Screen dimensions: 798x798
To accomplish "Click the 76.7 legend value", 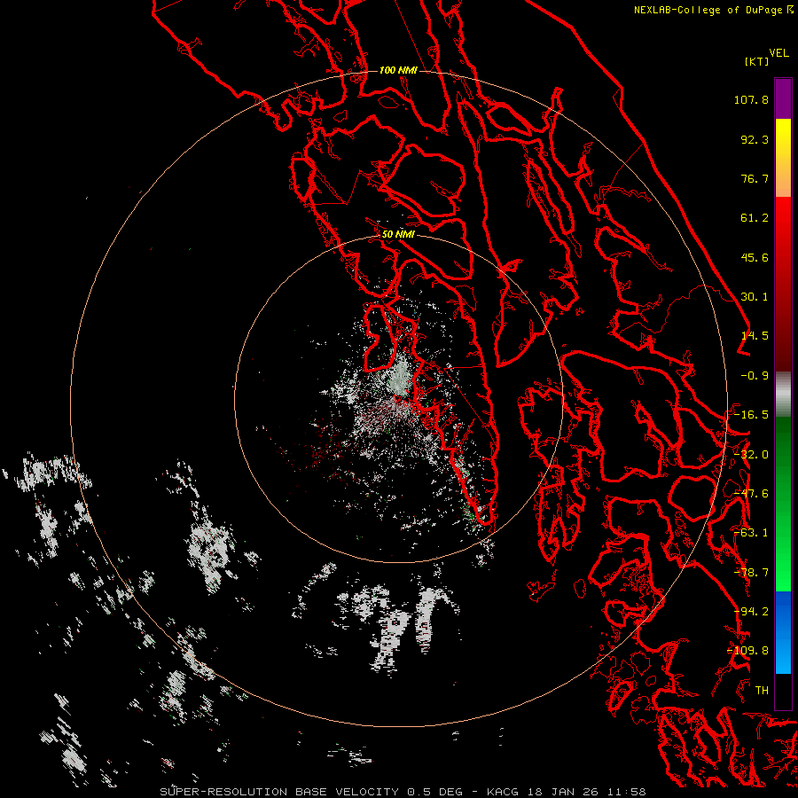I will click(x=755, y=178).
